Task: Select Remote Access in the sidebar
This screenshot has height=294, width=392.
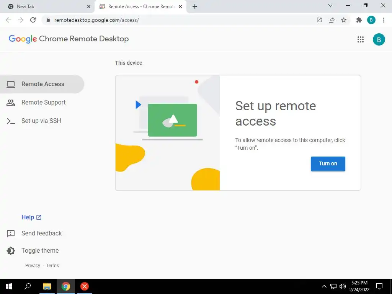Action: (x=42, y=84)
